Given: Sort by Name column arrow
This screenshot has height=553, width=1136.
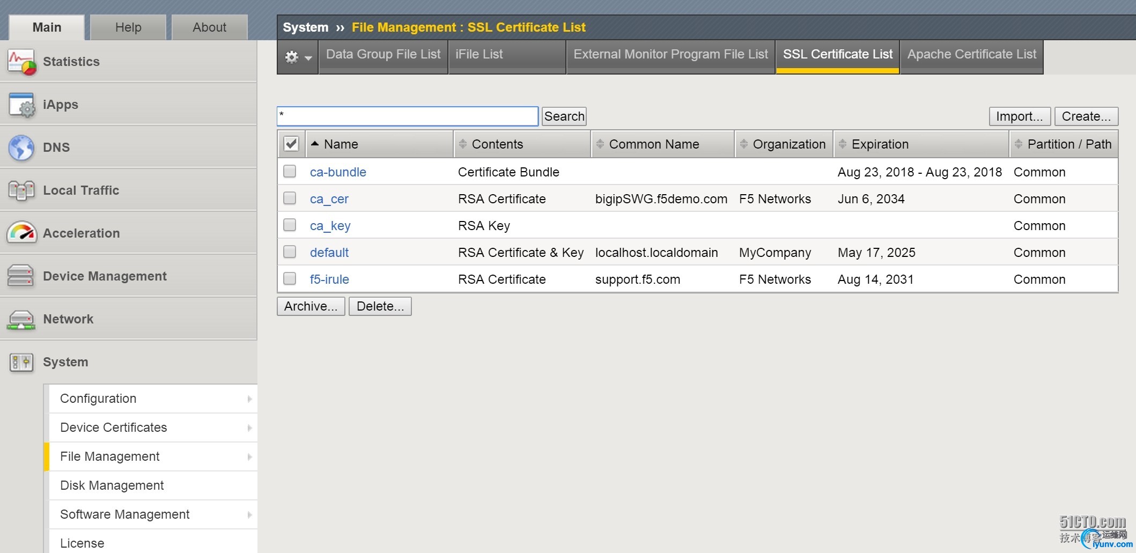Looking at the screenshot, I should tap(315, 144).
